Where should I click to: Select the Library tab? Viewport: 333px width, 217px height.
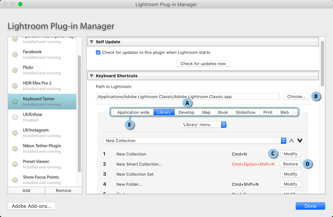coord(164,112)
